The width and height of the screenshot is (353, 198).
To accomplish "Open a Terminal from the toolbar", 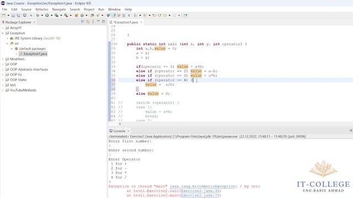I will 24,15.
